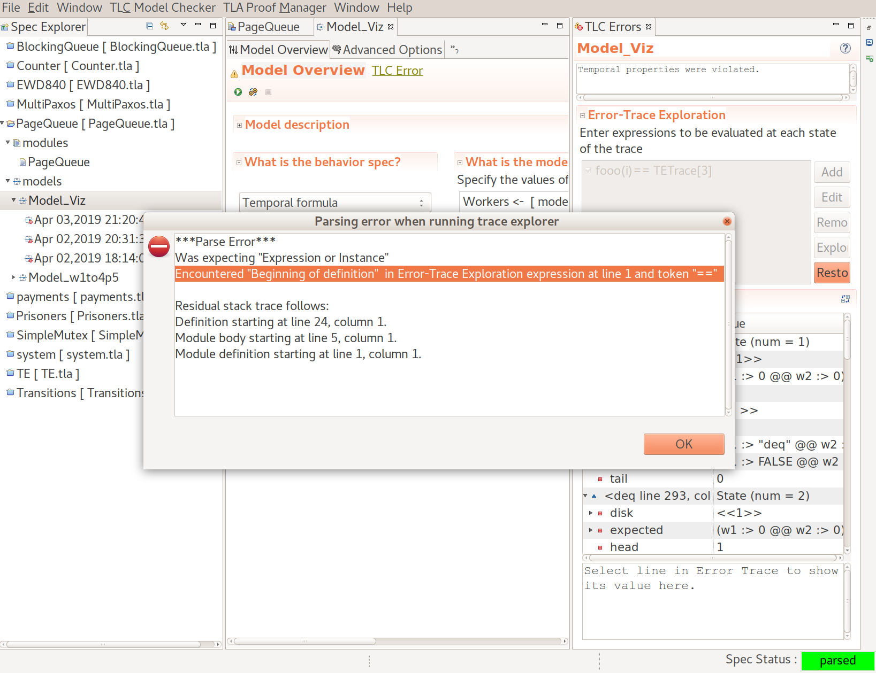Collapse the deq line 293 state entry

pyautogui.click(x=585, y=496)
